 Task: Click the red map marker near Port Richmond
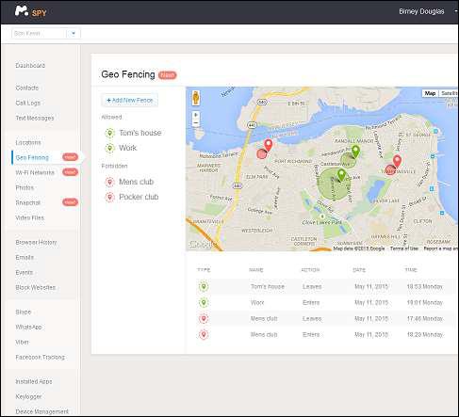pos(268,146)
